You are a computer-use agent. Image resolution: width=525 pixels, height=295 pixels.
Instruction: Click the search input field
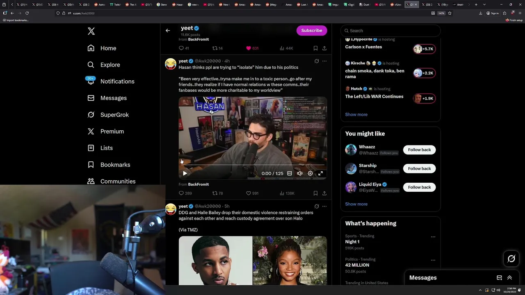(x=390, y=31)
